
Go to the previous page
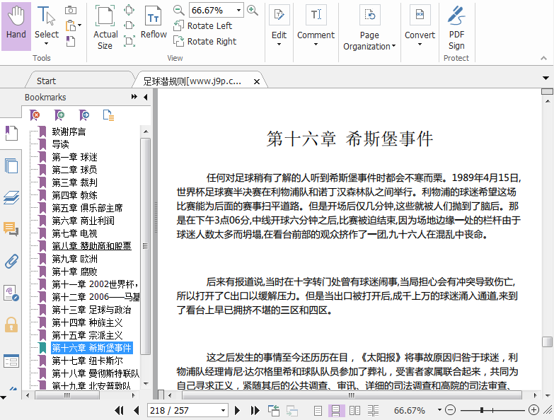[x=137, y=410]
